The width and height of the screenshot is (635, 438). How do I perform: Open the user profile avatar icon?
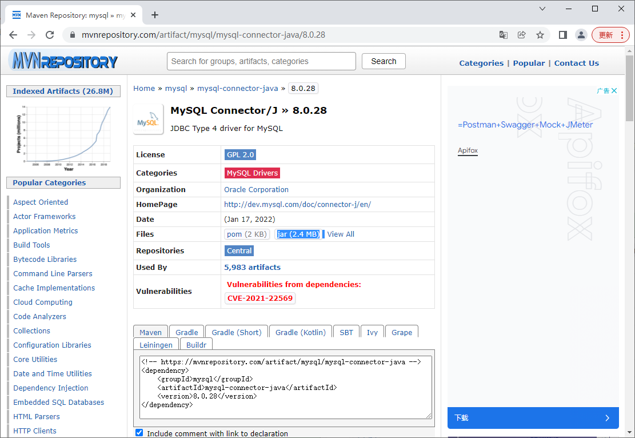pos(581,35)
